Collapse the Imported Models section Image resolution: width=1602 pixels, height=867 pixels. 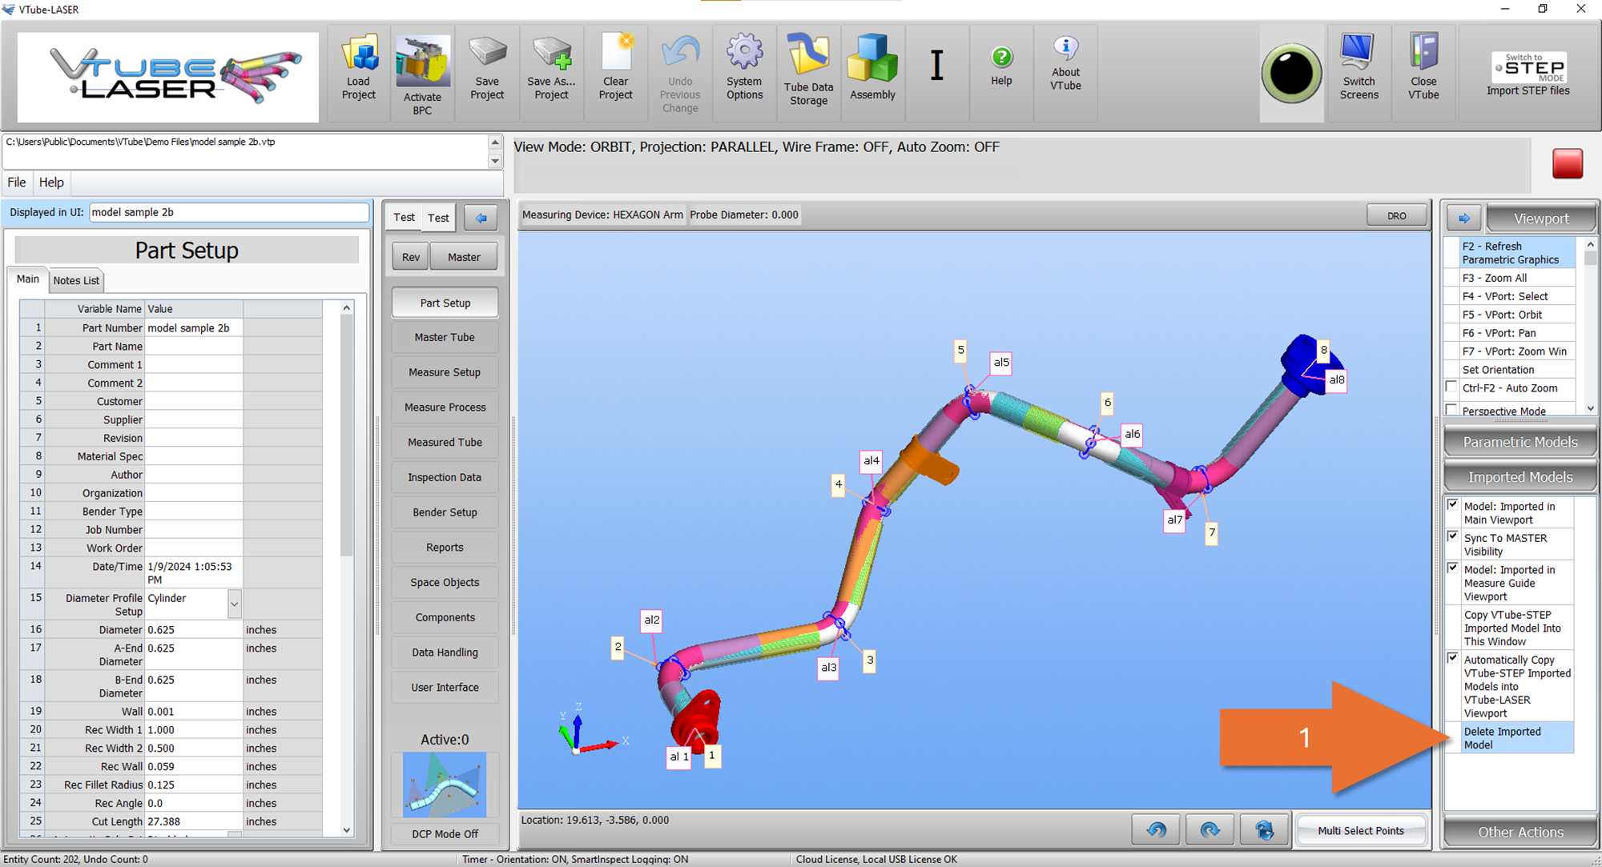1519,477
